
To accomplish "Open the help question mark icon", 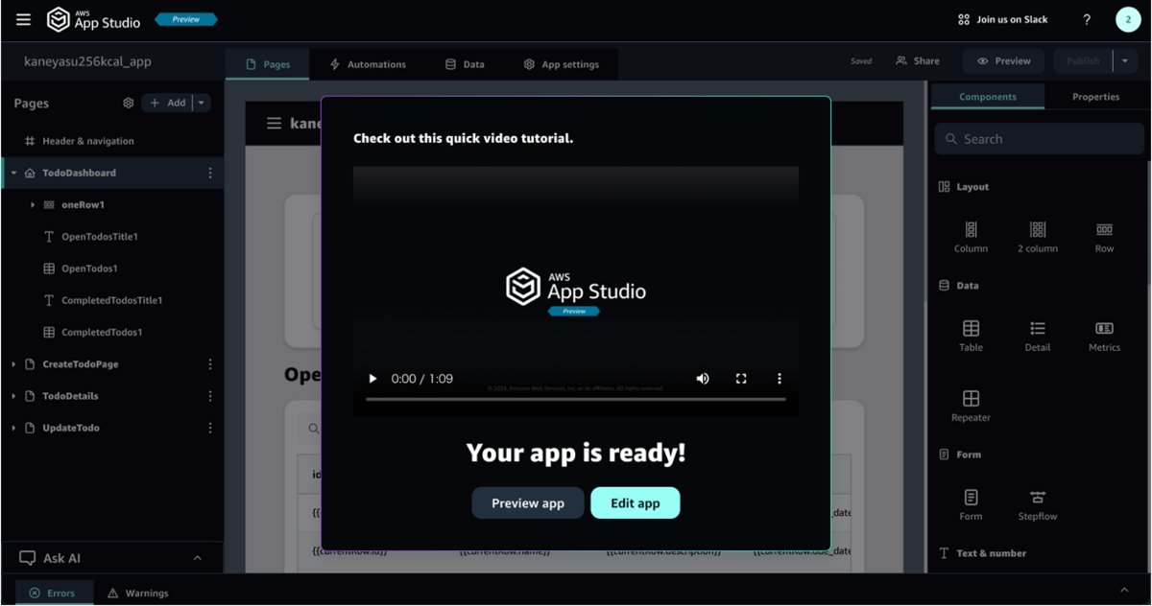I will point(1087,19).
